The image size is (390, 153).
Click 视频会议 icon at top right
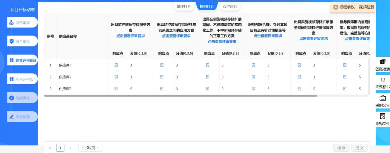click(336, 7)
